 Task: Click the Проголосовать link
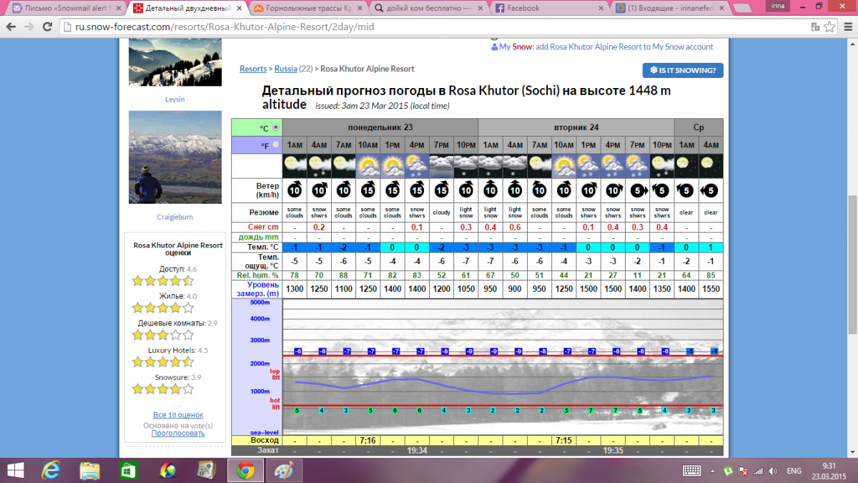point(178,433)
